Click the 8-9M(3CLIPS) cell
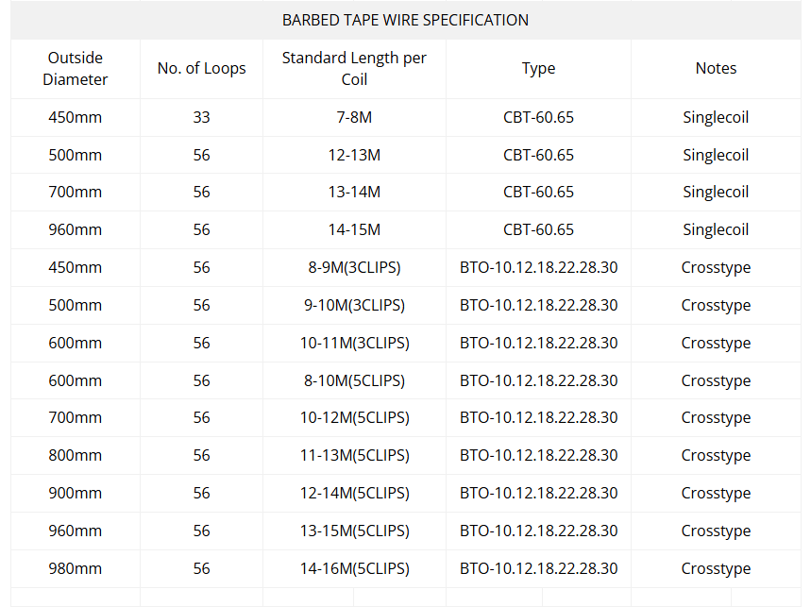 [x=354, y=267]
